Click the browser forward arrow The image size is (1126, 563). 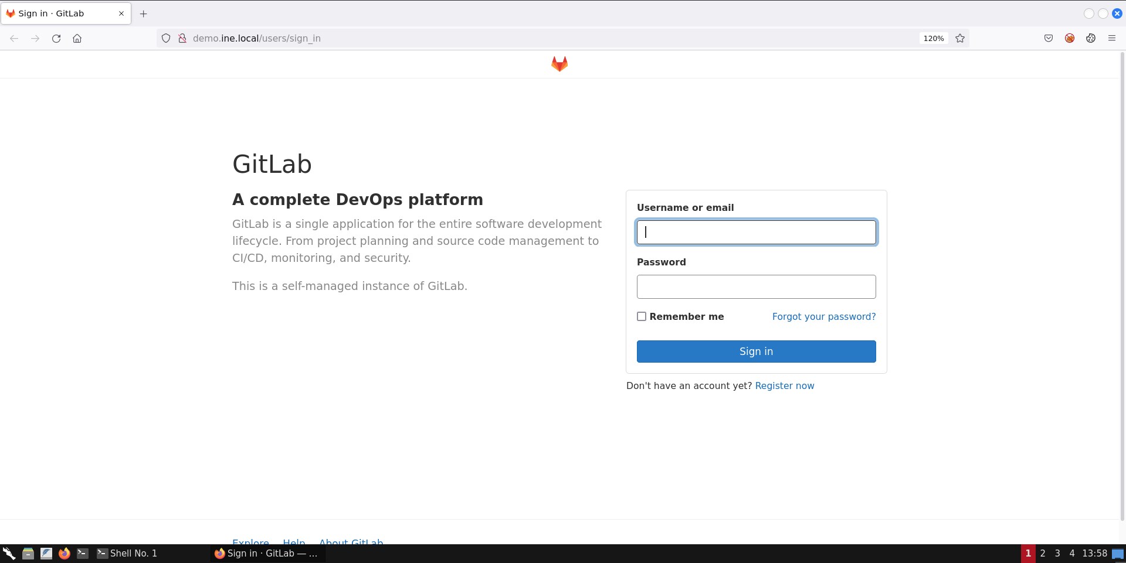coord(35,38)
